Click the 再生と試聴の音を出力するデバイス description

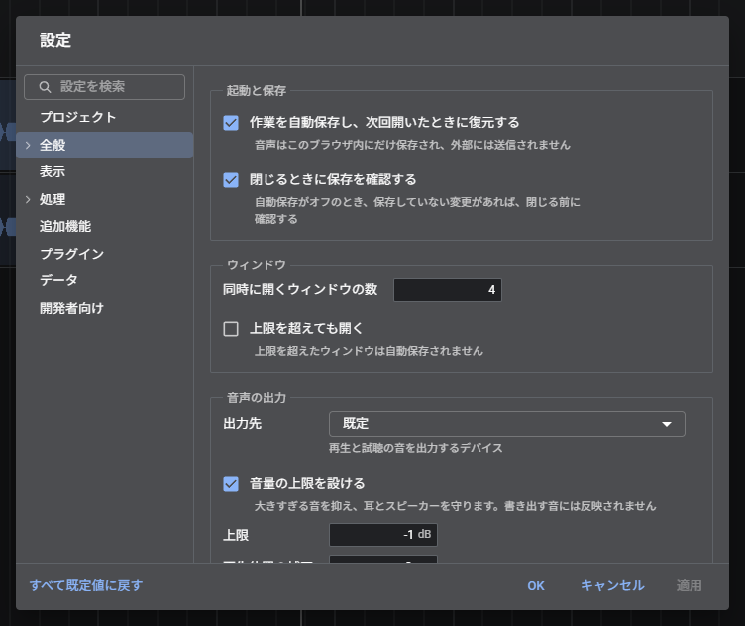(x=416, y=448)
